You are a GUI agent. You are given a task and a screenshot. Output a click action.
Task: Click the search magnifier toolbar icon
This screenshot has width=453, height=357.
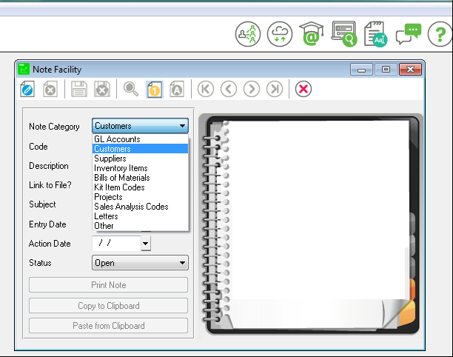tap(131, 90)
